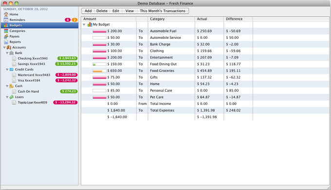Click the orange reminders badge showing 2
Screen dimensions: 331x190
[x=74, y=20]
